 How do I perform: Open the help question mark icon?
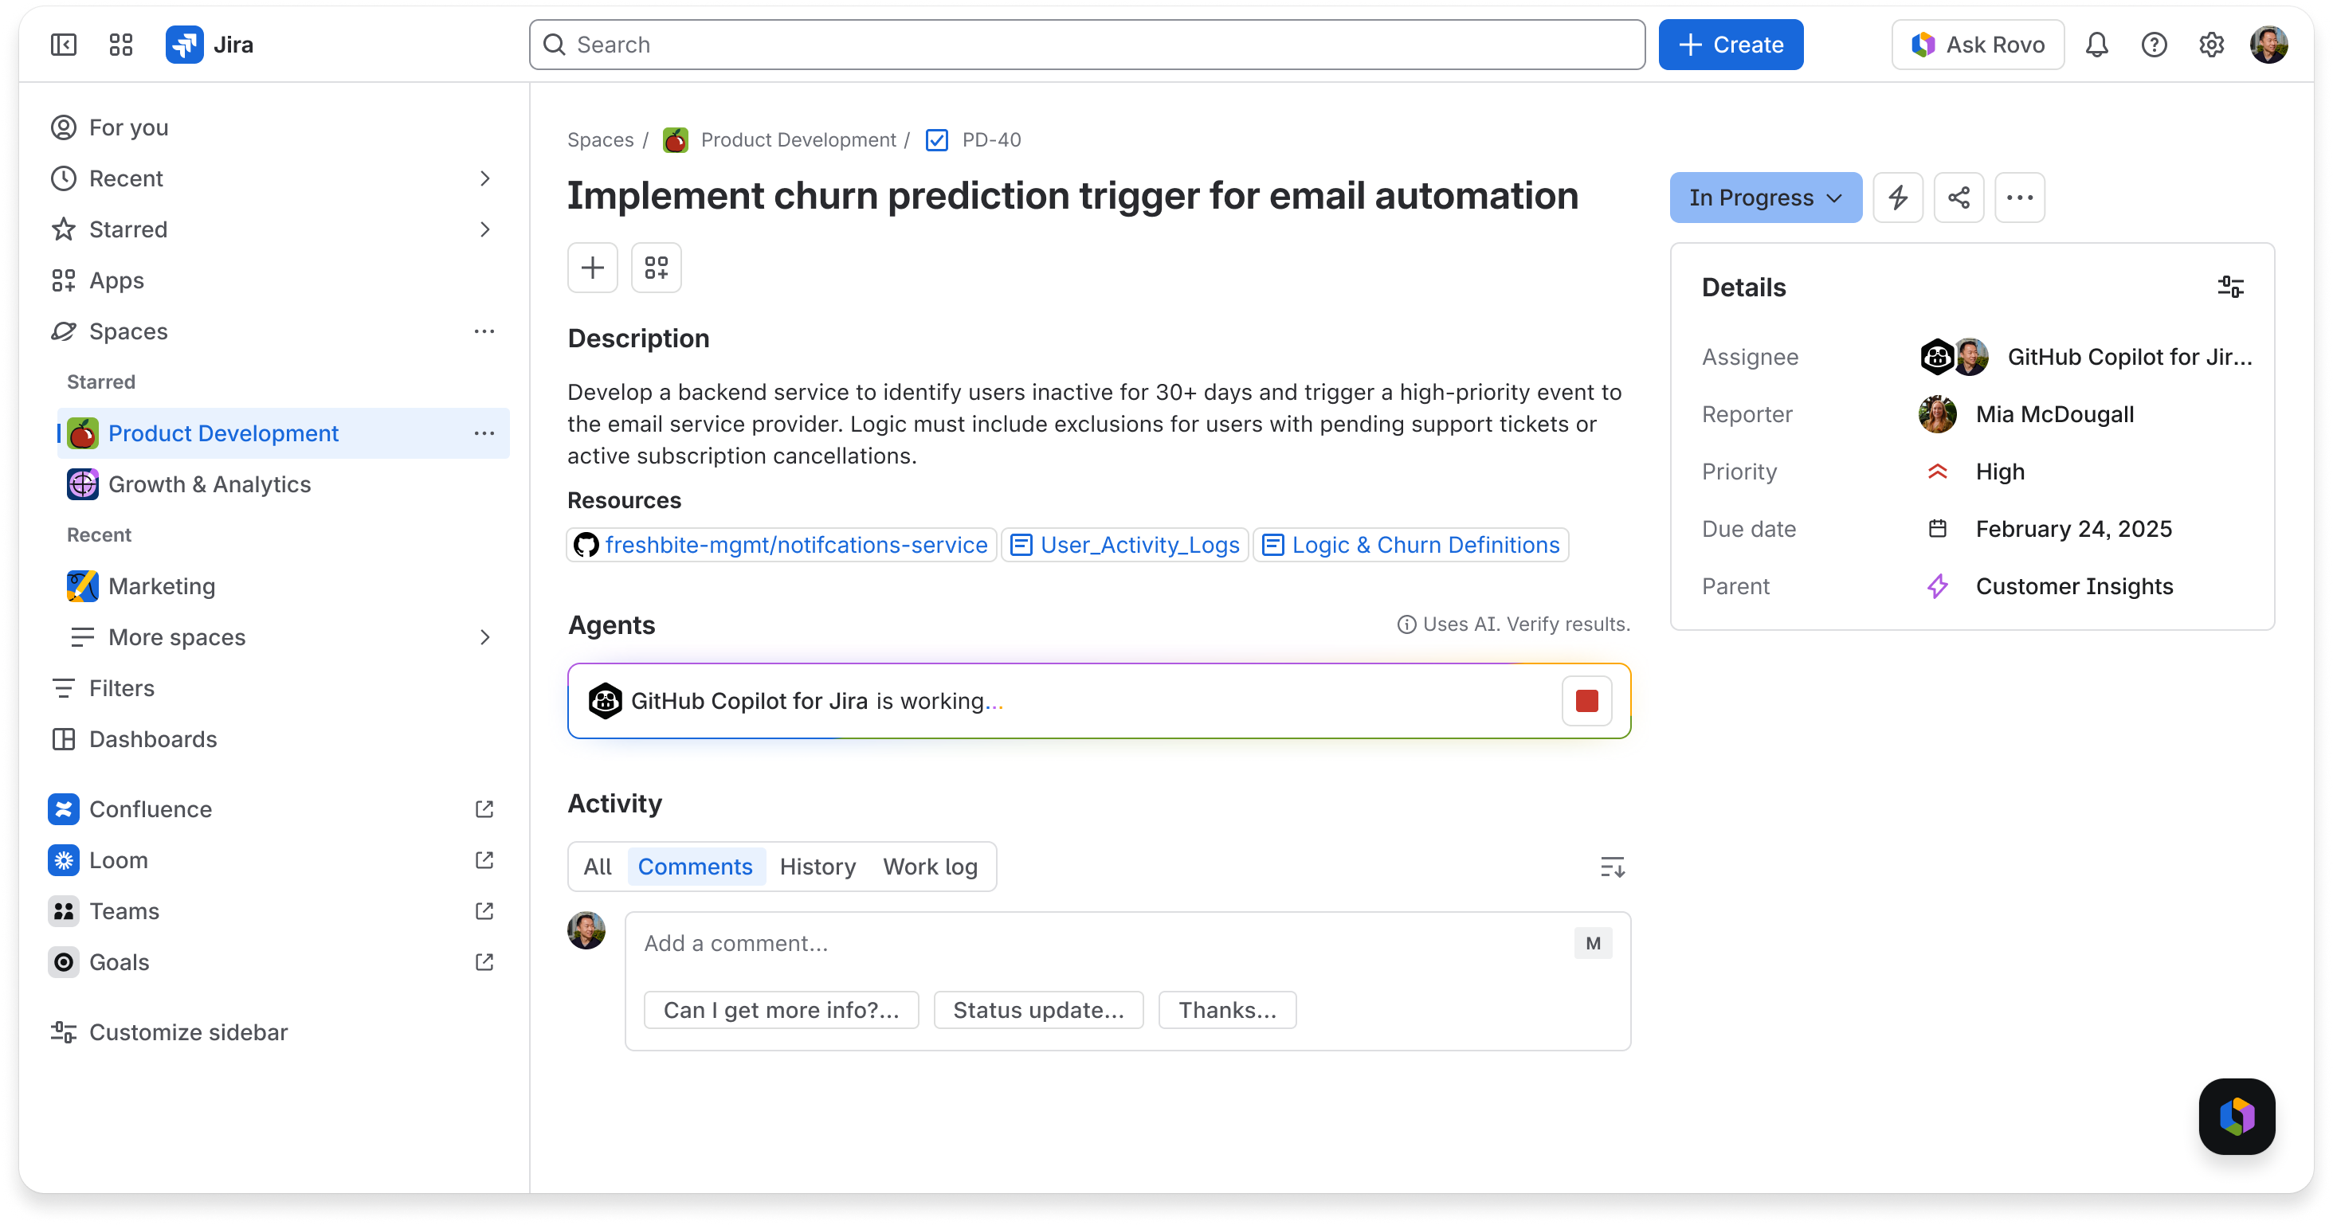(2154, 45)
